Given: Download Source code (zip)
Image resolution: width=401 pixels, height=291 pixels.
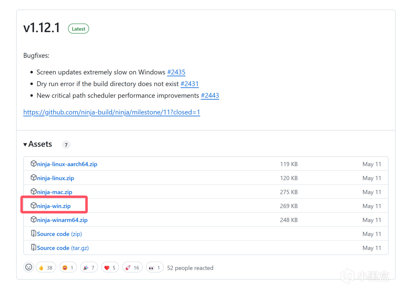Looking at the screenshot, I should click(60, 234).
